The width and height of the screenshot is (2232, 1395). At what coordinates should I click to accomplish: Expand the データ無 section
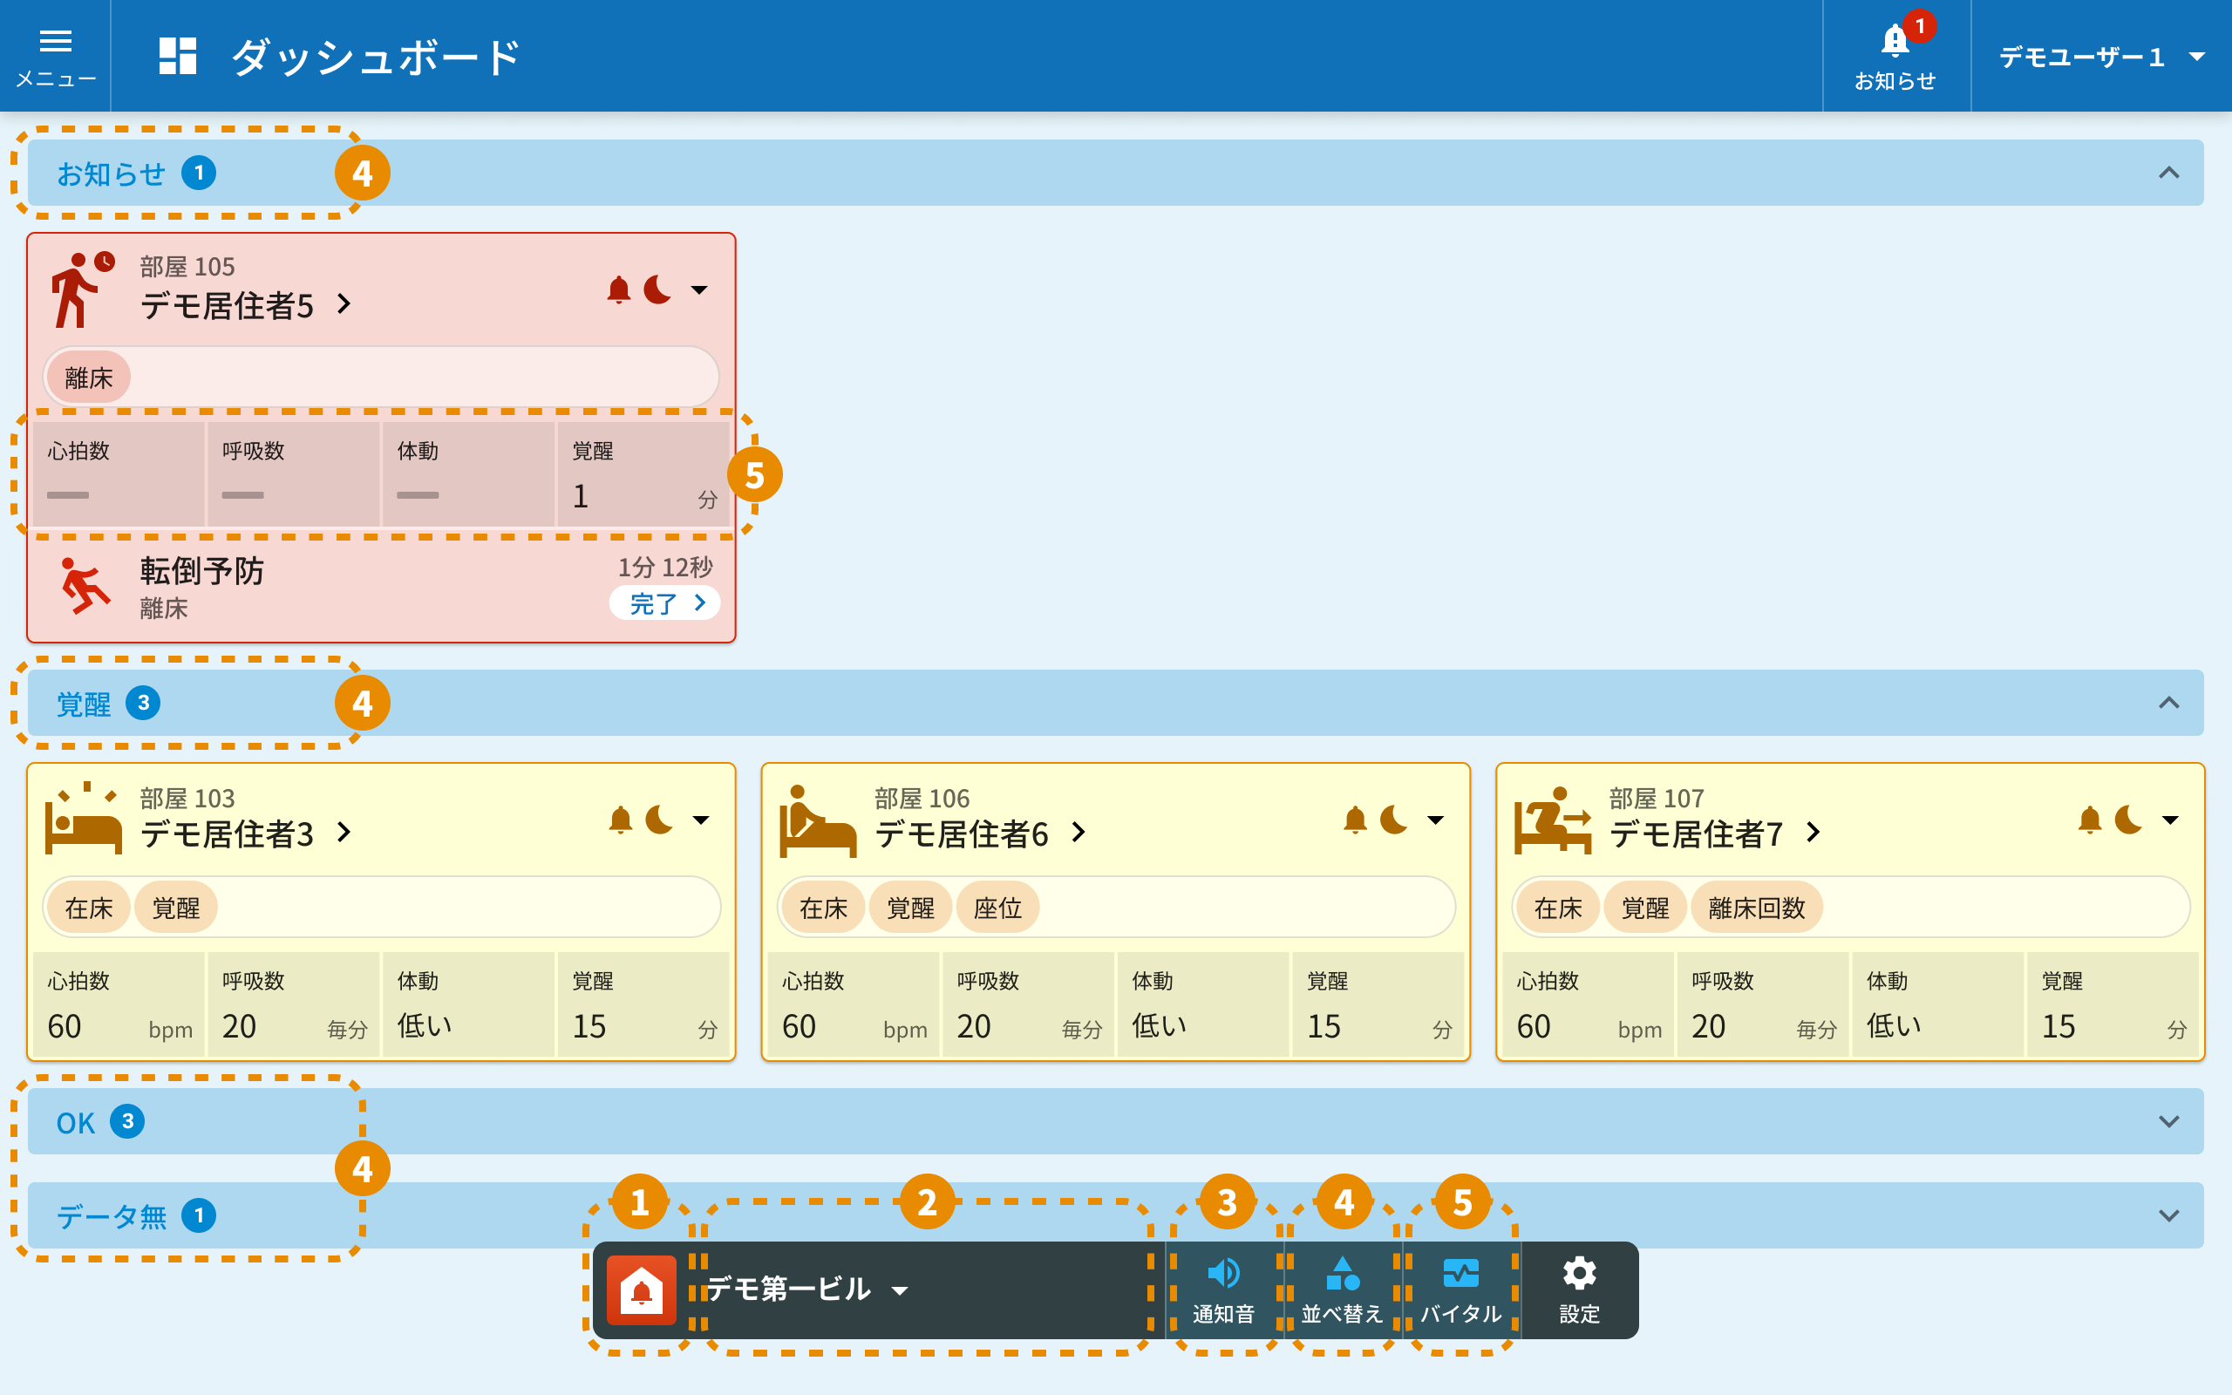(2168, 1216)
